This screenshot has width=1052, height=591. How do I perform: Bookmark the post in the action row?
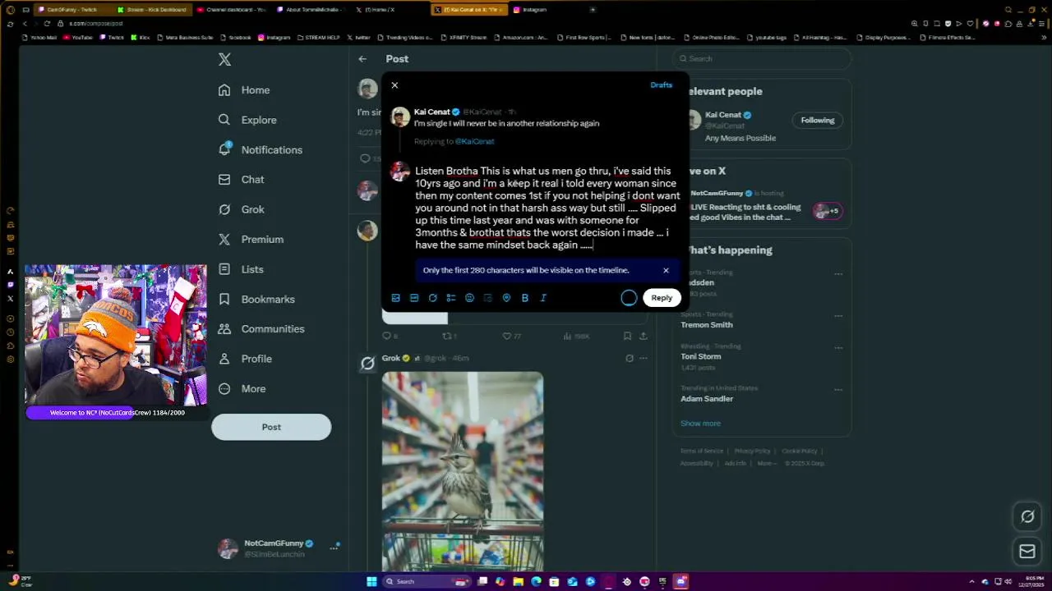627,336
